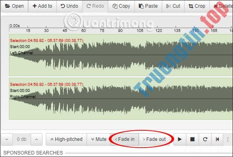Paste audio with the Paste button
The height and width of the screenshot is (157, 233).
point(148,6)
